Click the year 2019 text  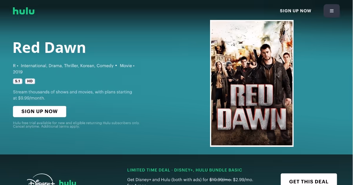[18, 72]
